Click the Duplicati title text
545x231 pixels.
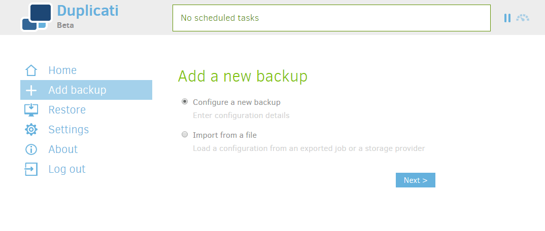point(88,11)
